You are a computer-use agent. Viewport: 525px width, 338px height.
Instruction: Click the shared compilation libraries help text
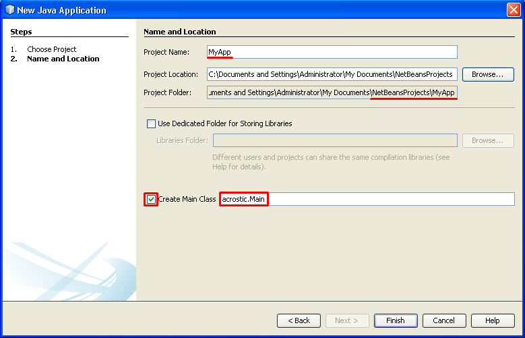coord(331,162)
